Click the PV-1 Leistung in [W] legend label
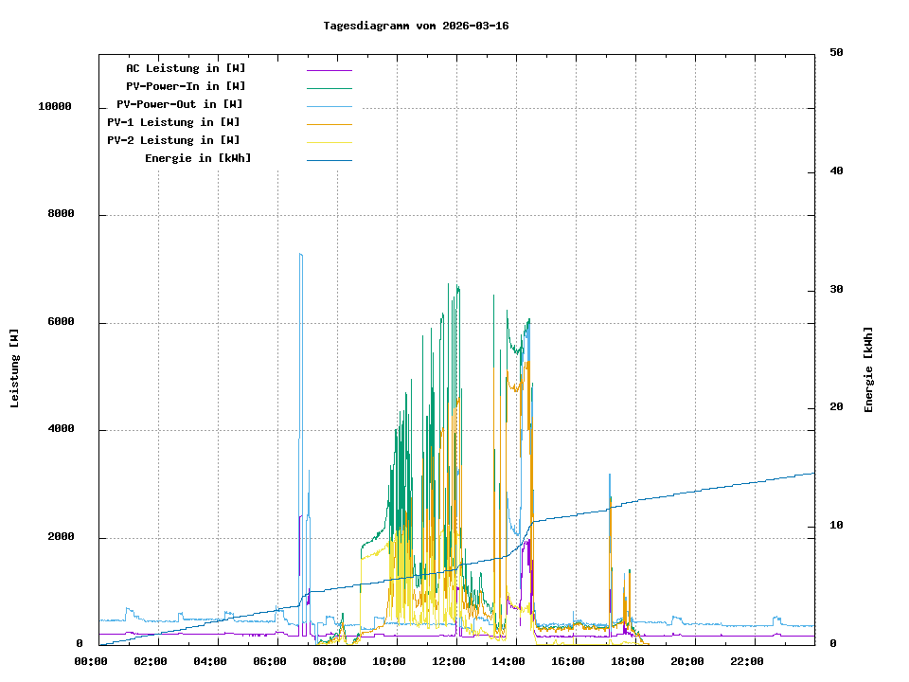The height and width of the screenshot is (682, 909). tap(173, 122)
